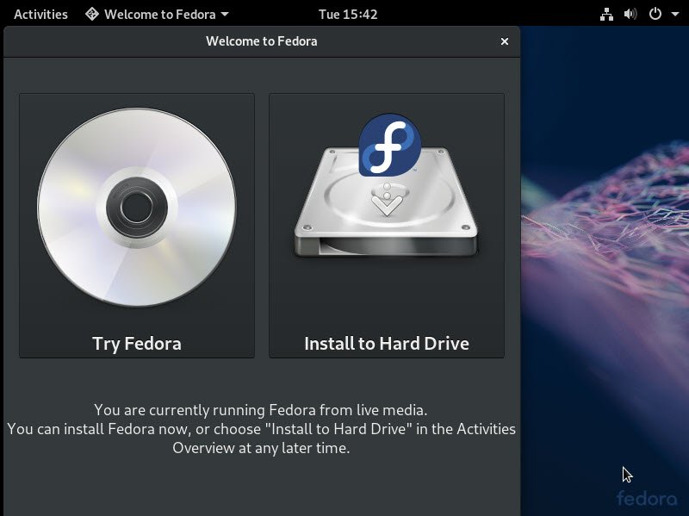689x516 pixels.
Task: Click the Welcome to Fedora window title
Action: (x=262, y=41)
